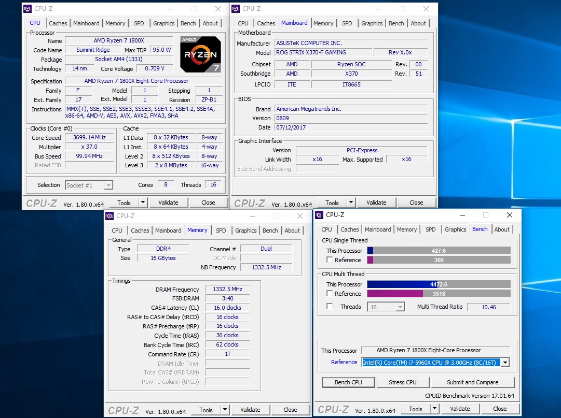Open Graphics tab in Mainboard window
The image size is (561, 418).
pos(372,23)
